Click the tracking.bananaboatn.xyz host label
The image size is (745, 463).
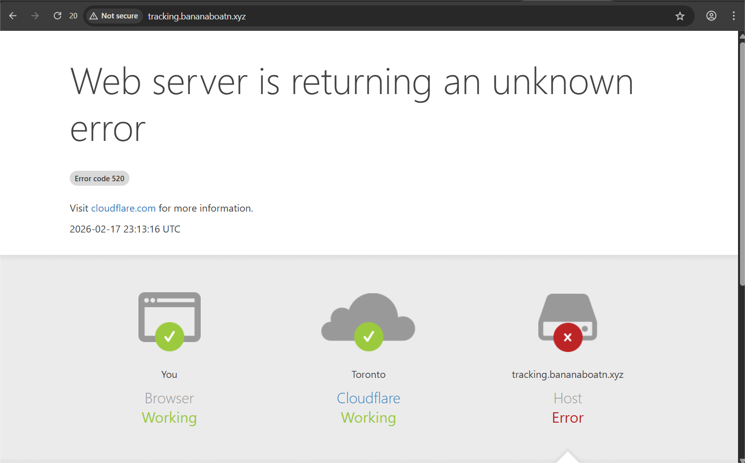point(568,374)
